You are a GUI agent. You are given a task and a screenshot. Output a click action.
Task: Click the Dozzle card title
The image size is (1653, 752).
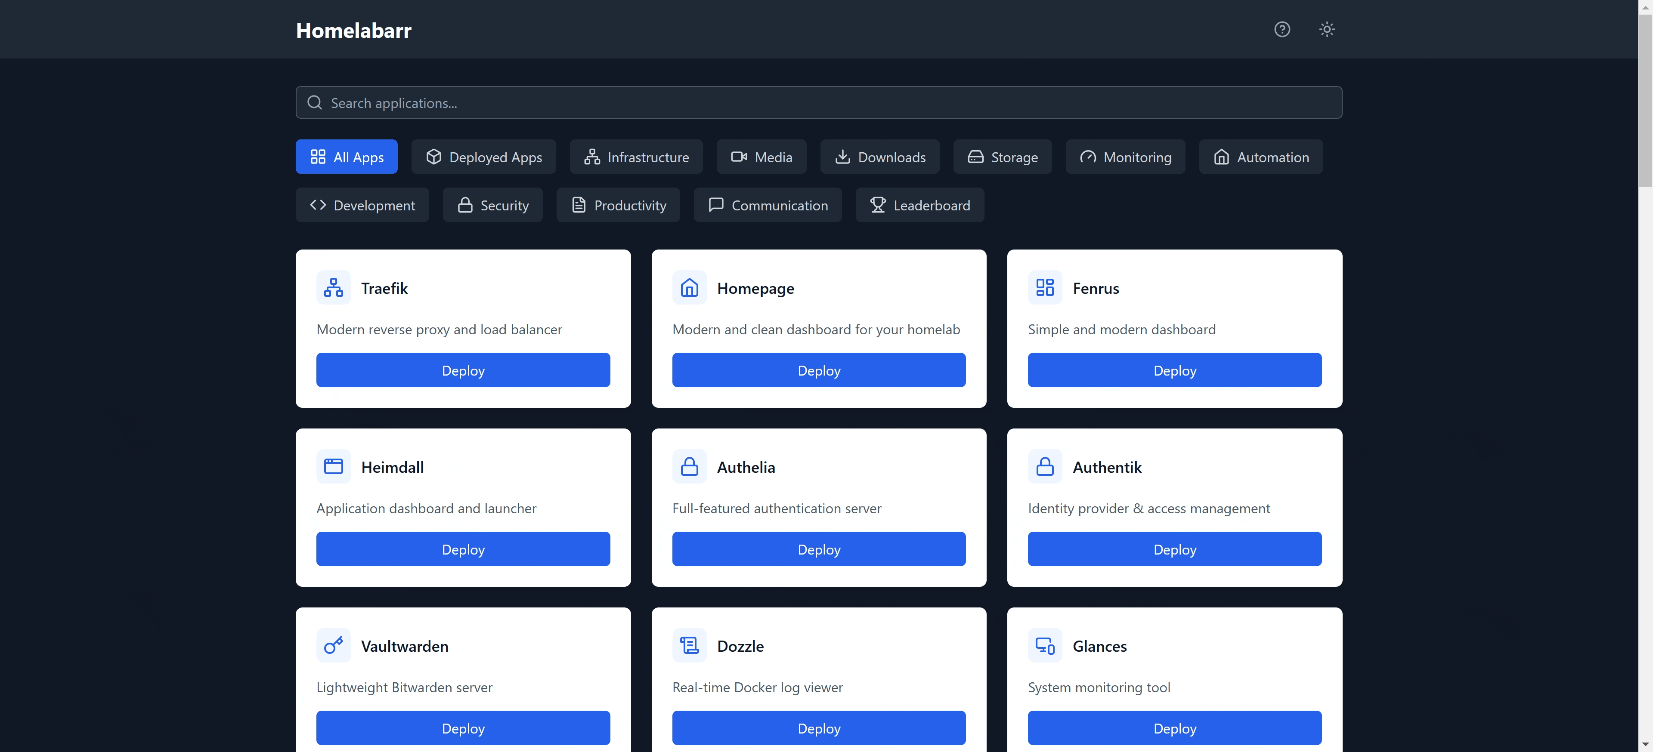click(x=740, y=646)
